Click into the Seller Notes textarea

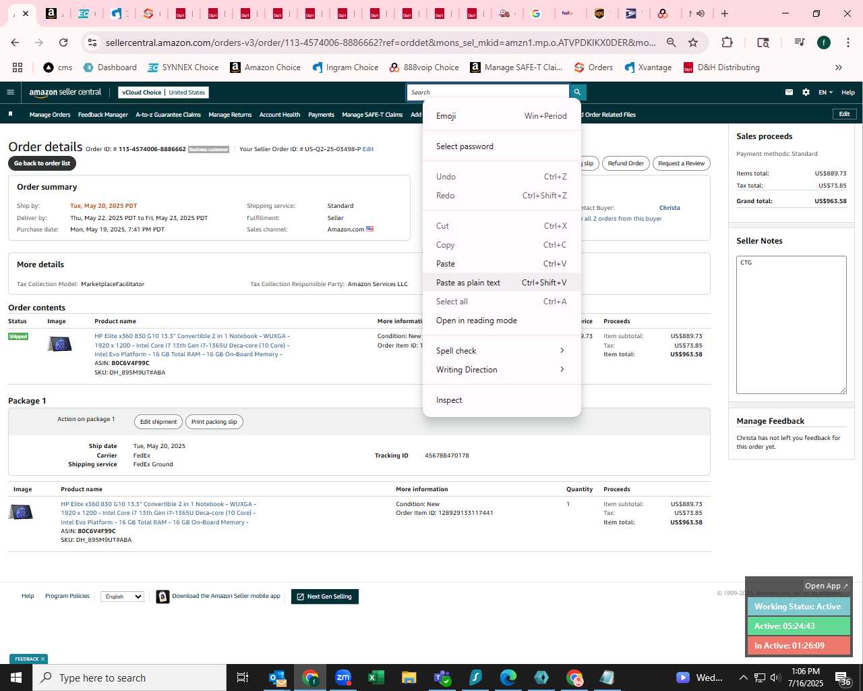click(x=792, y=325)
